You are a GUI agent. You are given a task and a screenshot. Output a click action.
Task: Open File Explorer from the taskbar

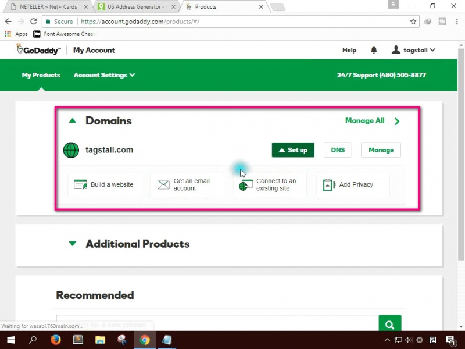(100, 340)
